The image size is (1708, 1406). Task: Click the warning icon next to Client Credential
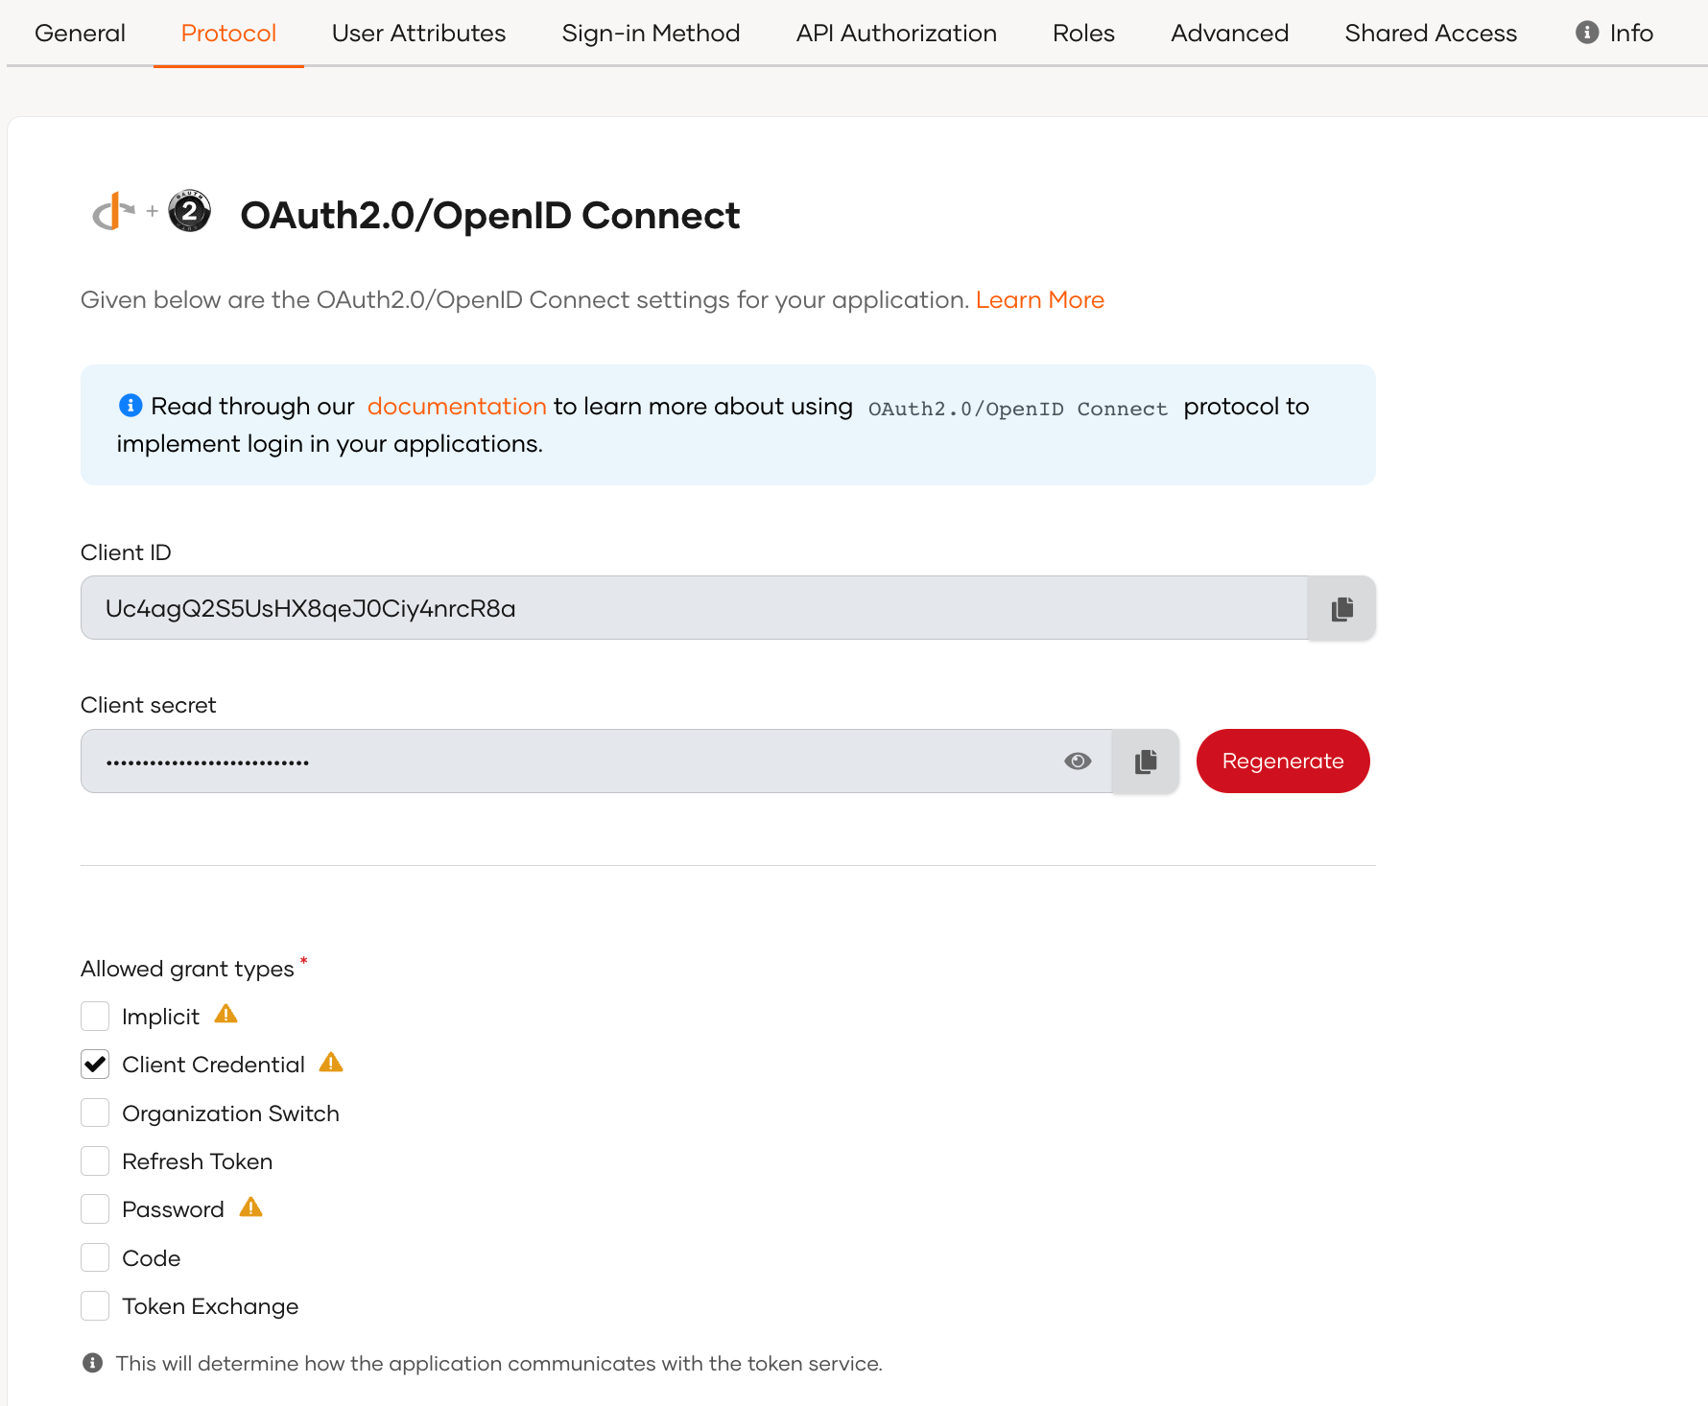pyautogui.click(x=331, y=1063)
